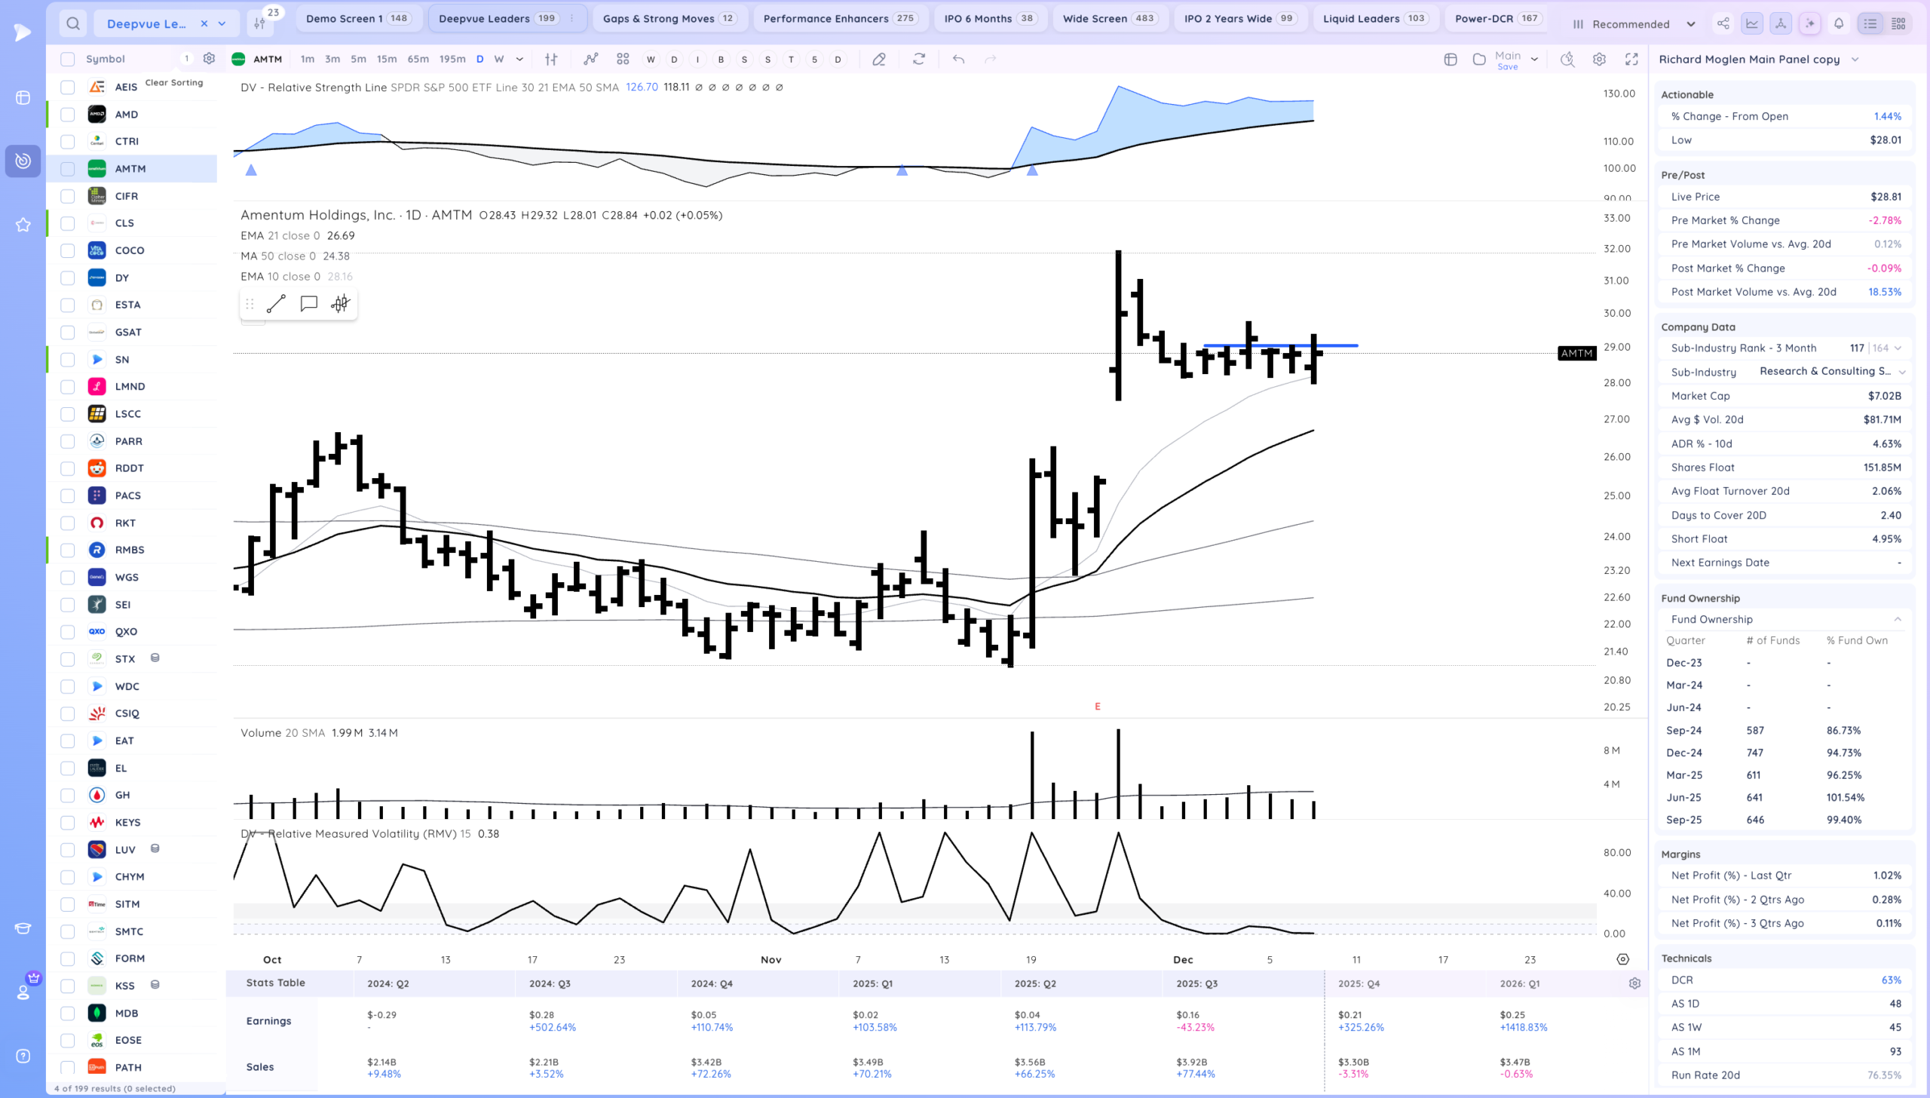This screenshot has height=1098, width=1930.
Task: Select the 15m timeframe button
Action: (x=387, y=59)
